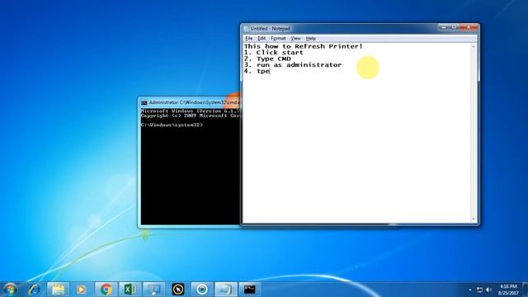This screenshot has width=528, height=297.
Task: Open the taskbar clock and date
Action: click(x=508, y=290)
